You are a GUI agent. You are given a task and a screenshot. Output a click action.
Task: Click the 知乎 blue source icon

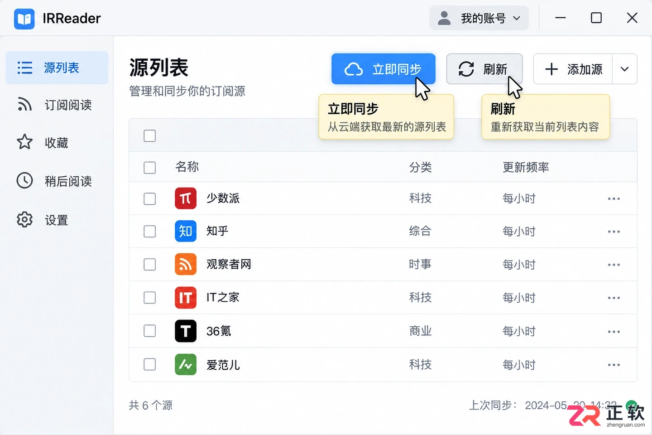186,232
